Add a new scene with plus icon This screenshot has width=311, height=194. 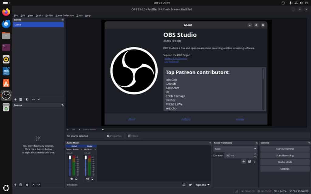pos(15,99)
